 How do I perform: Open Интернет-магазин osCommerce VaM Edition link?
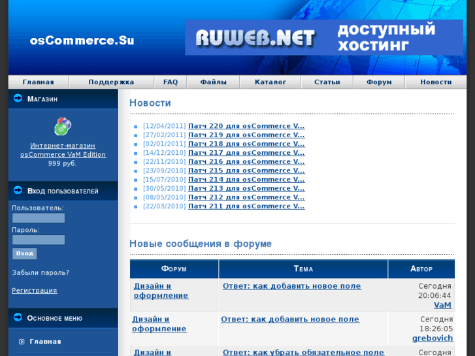(63, 150)
